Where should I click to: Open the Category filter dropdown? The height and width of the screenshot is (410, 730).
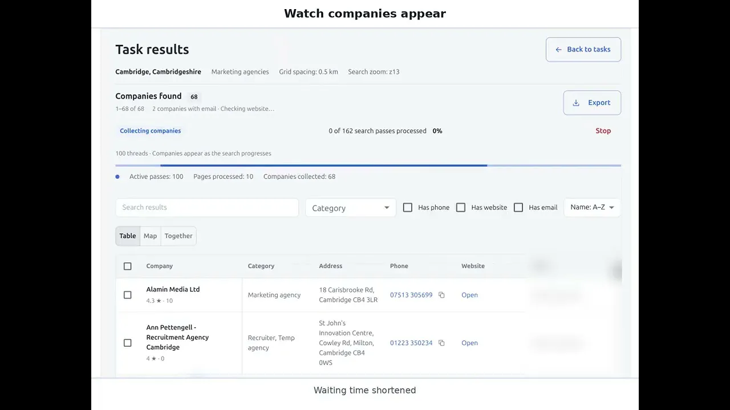tap(351, 208)
